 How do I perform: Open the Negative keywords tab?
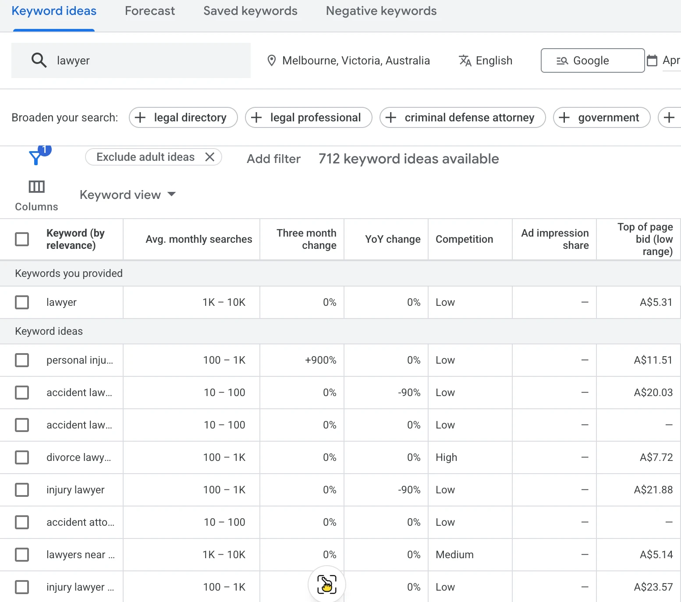[x=380, y=11]
